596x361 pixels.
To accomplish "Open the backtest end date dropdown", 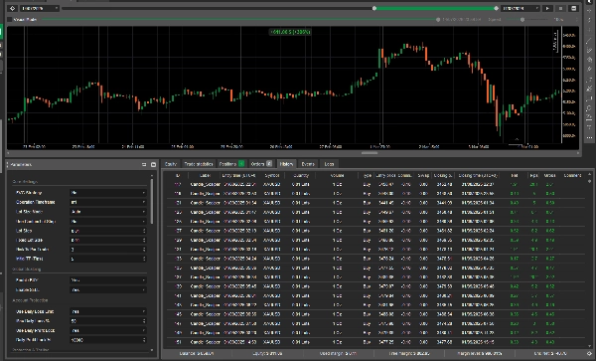I will (520, 8).
